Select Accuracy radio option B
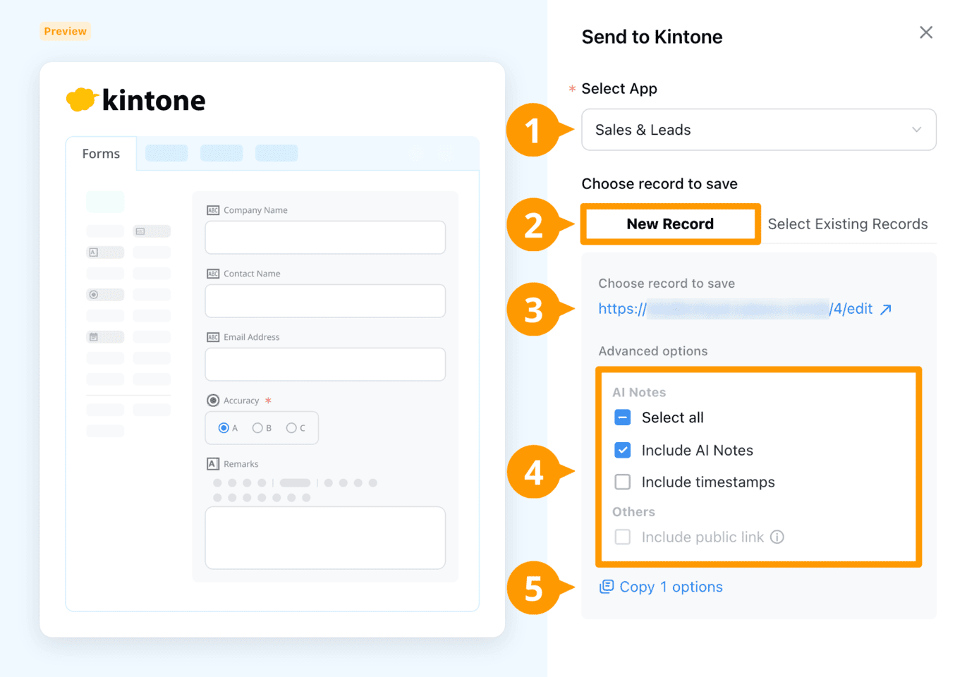The image size is (967, 677). (x=257, y=428)
